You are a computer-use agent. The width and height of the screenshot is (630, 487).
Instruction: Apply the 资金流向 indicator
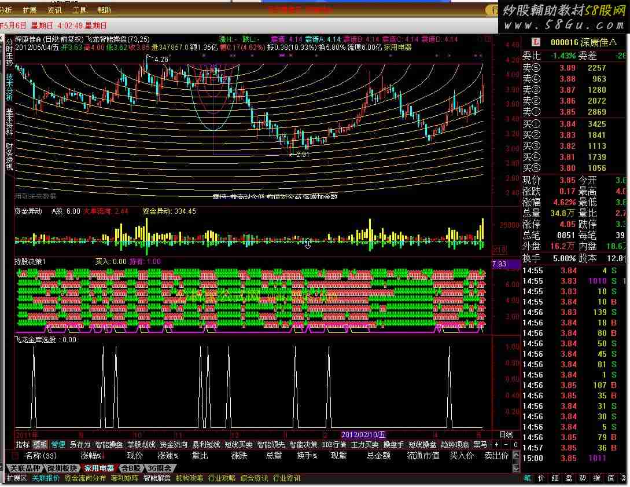click(x=174, y=445)
